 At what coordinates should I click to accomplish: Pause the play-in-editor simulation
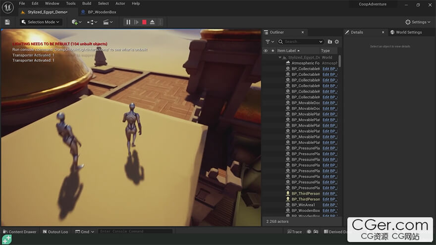click(128, 22)
